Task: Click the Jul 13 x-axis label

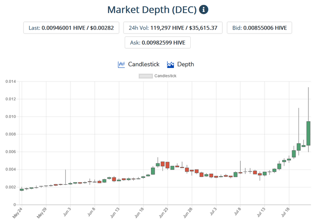Action: point(261,212)
